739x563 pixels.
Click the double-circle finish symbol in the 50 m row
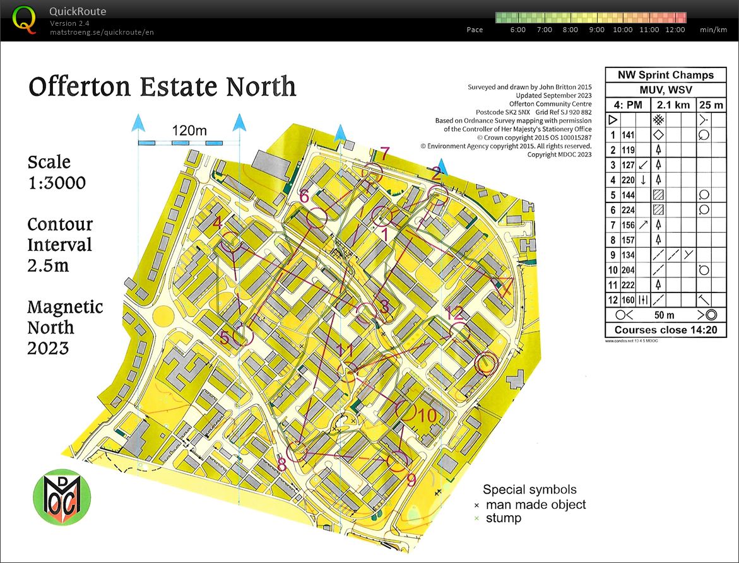point(710,315)
